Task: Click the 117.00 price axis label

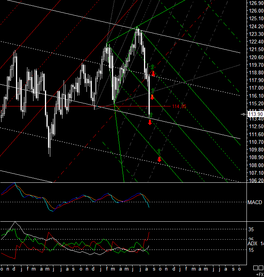Action: click(256, 88)
